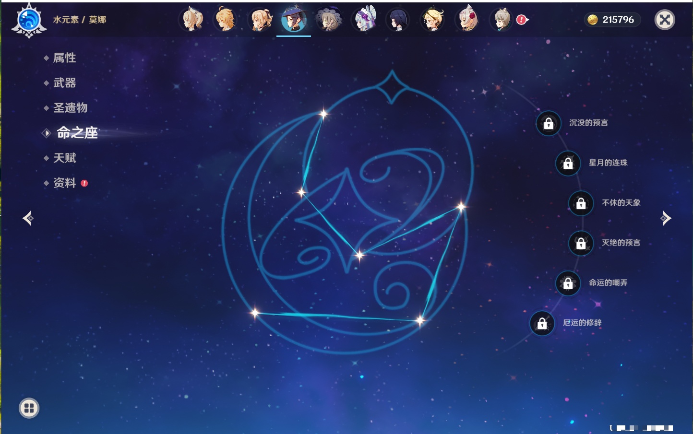Click the 星月的连珠 constellation label

[x=608, y=163]
